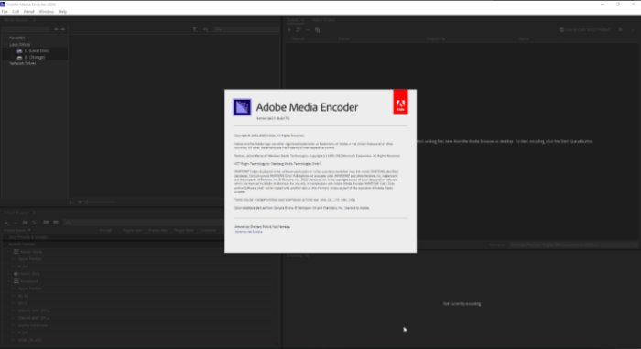
Task: Create a new preset group
Action: coord(25,223)
